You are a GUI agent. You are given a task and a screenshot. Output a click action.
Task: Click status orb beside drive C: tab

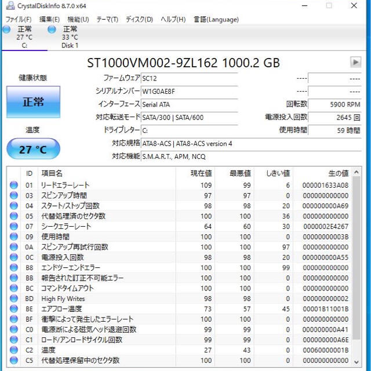pyautogui.click(x=6, y=30)
